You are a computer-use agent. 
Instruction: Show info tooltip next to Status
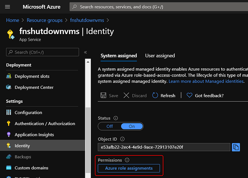116,118
